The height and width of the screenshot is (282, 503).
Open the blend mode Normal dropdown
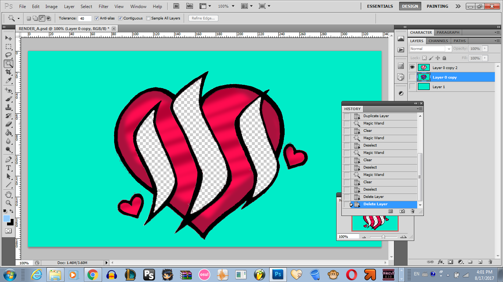click(x=430, y=48)
